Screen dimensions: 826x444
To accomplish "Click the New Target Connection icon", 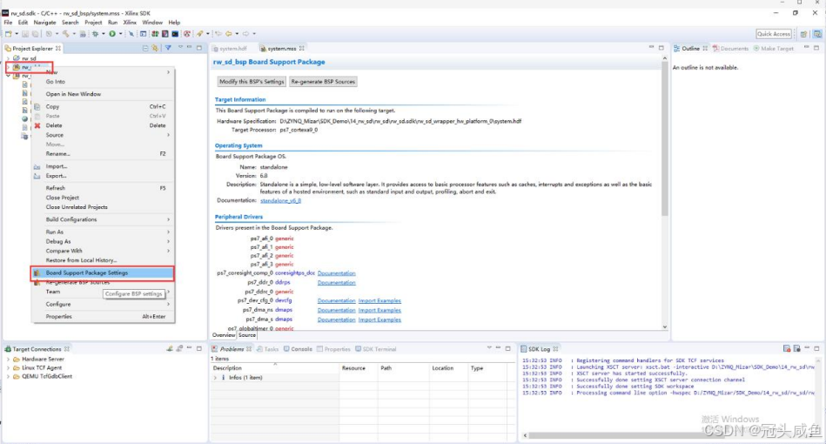I will [169, 348].
